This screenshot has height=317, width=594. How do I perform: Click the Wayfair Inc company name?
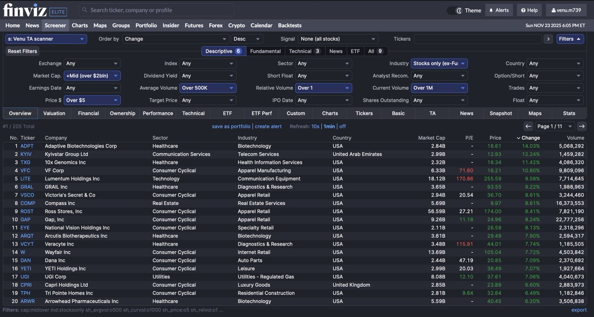tap(58, 252)
